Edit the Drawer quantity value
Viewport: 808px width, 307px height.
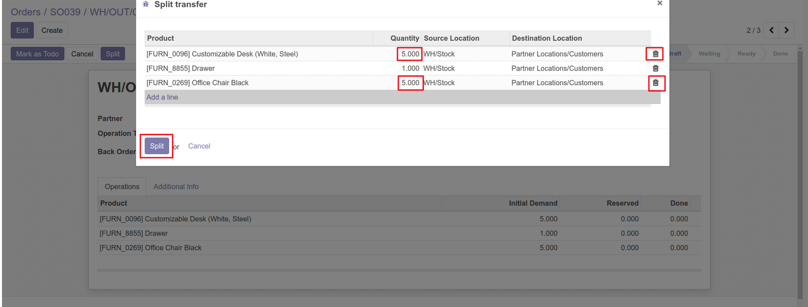409,68
